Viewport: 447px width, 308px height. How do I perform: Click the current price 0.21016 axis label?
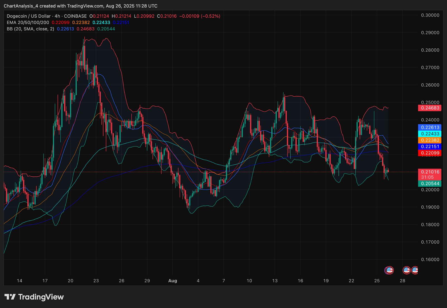point(430,172)
